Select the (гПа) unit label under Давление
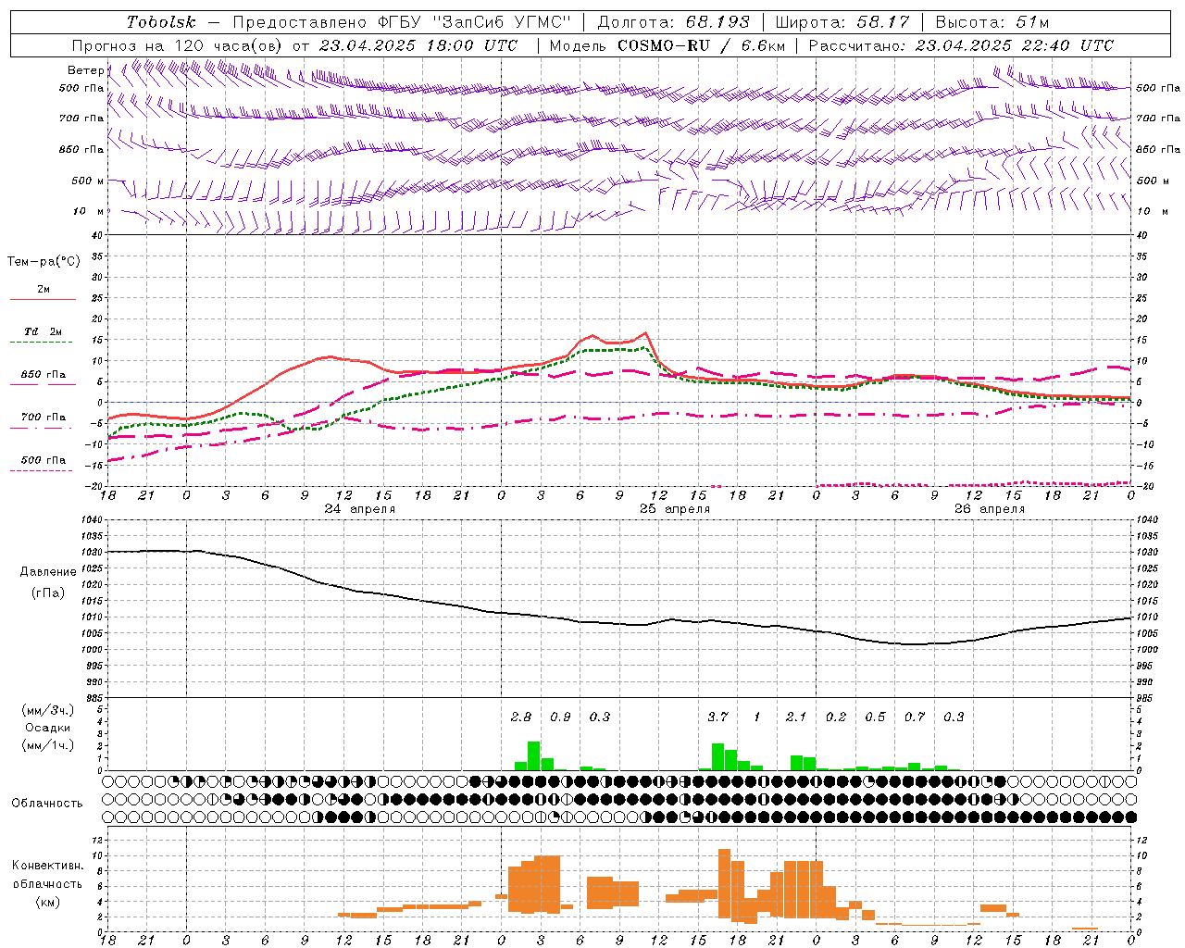This screenshot has height=948, width=1185. (48, 593)
